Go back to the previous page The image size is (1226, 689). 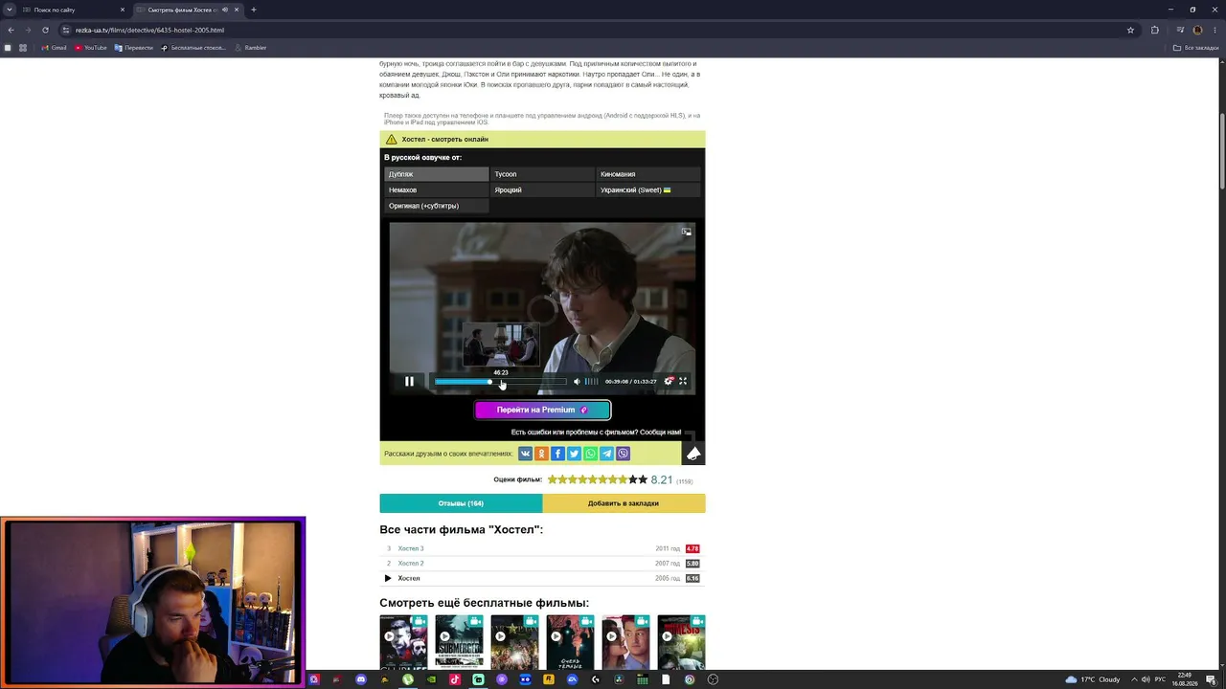pyautogui.click(x=10, y=30)
